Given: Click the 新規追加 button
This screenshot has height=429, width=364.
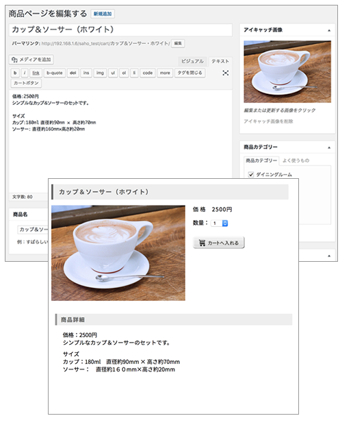Looking at the screenshot, I should tap(103, 14).
